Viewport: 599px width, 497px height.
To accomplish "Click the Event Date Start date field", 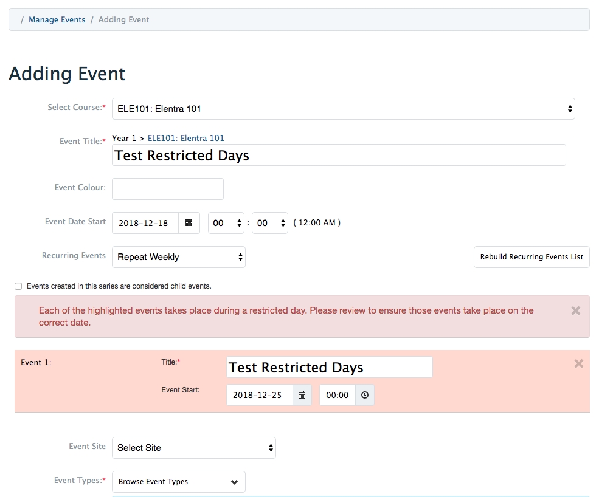I will point(145,223).
